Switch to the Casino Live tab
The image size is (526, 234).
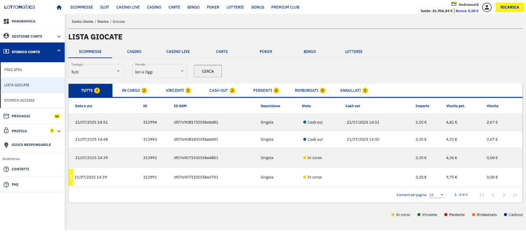click(x=178, y=52)
